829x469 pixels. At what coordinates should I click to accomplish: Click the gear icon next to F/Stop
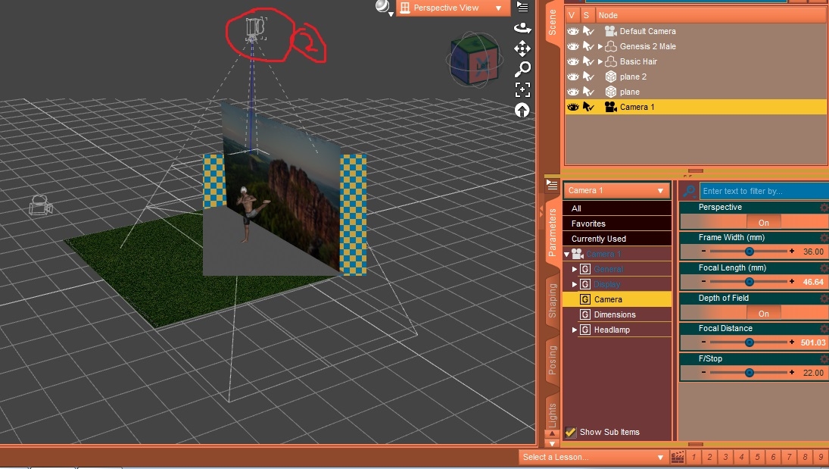pos(822,359)
